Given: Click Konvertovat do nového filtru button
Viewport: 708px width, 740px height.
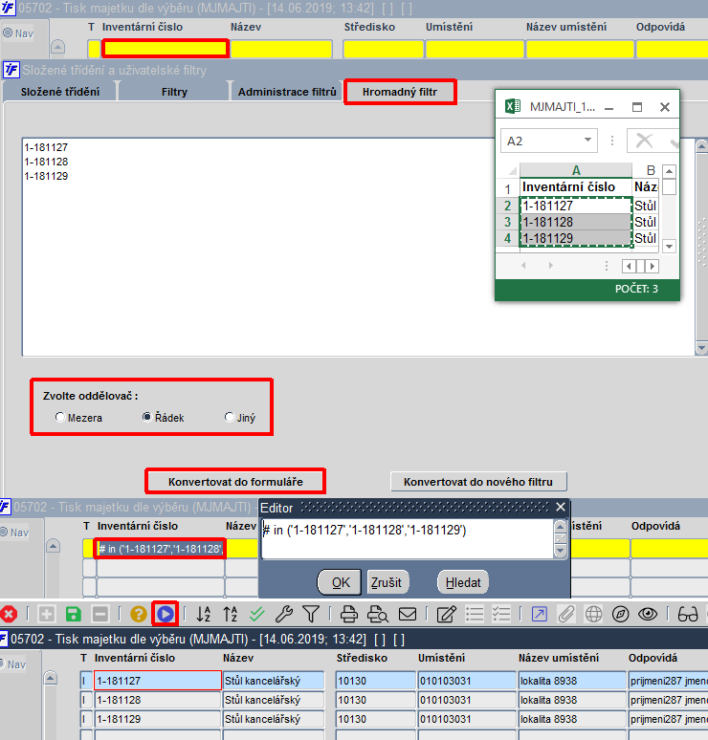Looking at the screenshot, I should [x=478, y=482].
